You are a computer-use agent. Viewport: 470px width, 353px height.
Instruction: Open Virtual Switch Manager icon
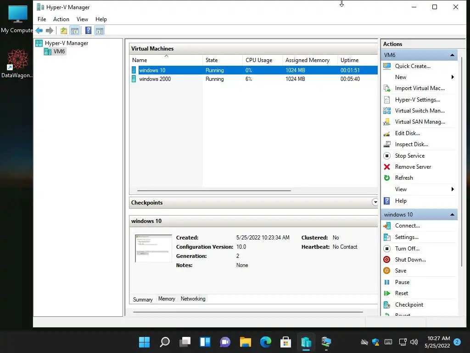[387, 111]
